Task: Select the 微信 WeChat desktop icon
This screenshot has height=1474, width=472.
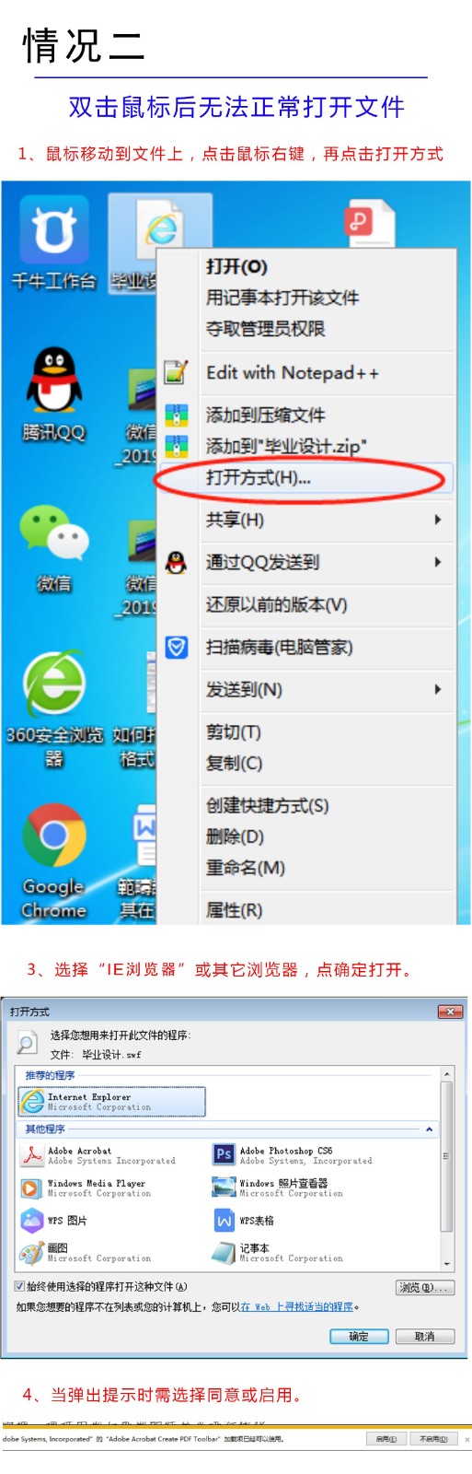Action: coord(53,547)
